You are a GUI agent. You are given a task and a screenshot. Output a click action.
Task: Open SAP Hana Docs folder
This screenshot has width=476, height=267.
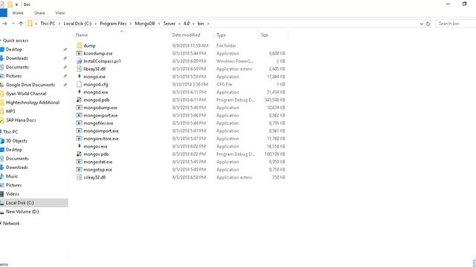click(x=21, y=120)
